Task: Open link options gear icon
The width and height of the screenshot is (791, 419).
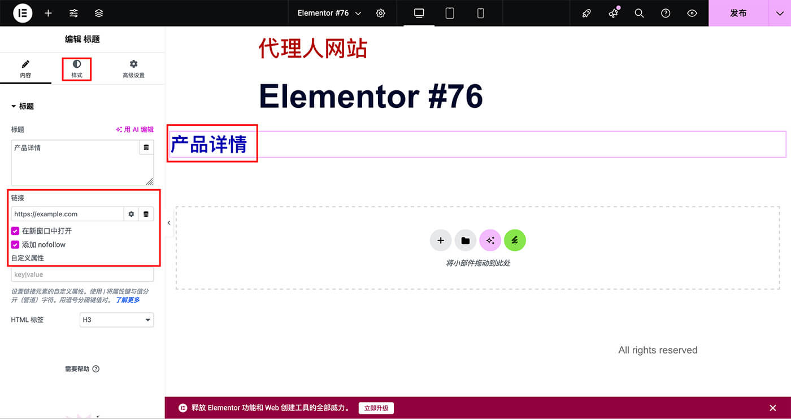Action: click(131, 214)
